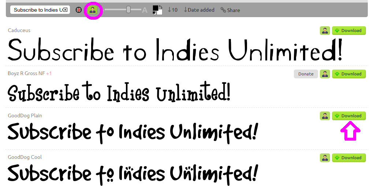Click the black foreground color swatch
Viewport: 370px width, 188px height.
pos(155,8)
